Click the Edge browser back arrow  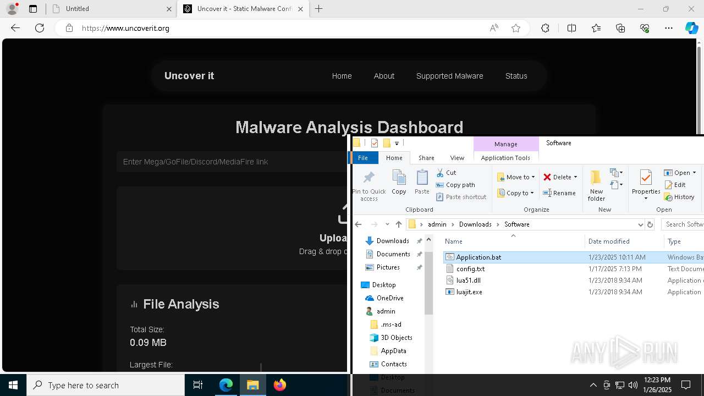click(15, 28)
